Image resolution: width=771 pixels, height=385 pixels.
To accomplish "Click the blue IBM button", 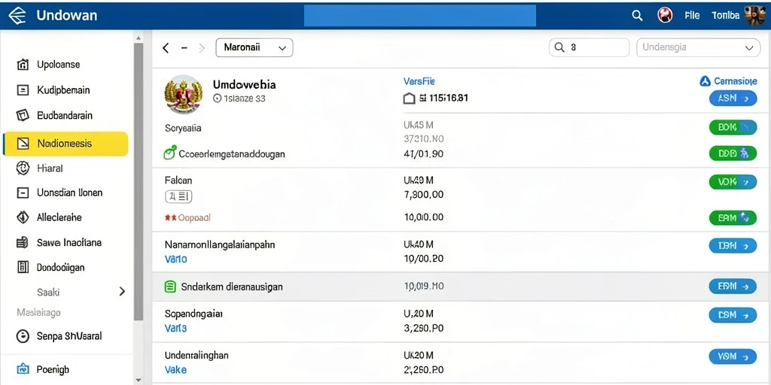I will [x=733, y=246].
